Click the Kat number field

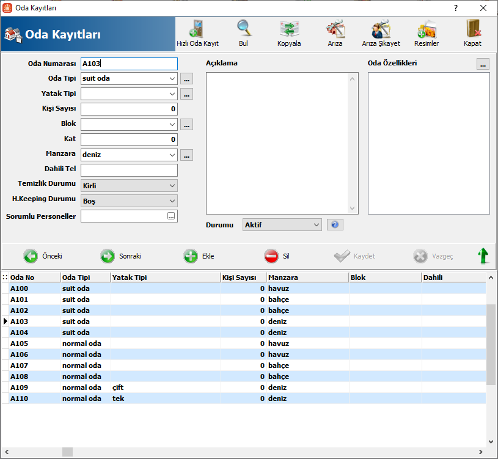tap(129, 139)
